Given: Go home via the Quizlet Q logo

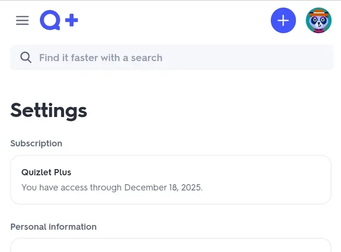Looking at the screenshot, I should pyautogui.click(x=50, y=20).
